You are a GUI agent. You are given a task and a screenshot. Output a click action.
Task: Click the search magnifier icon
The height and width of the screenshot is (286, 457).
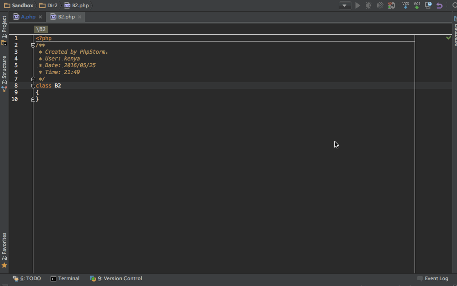pos(454,5)
